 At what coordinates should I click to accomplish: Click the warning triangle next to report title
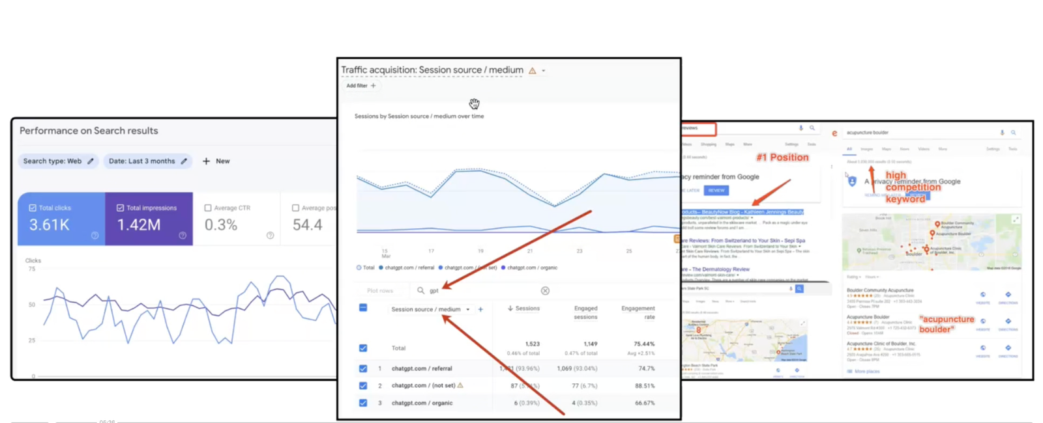532,71
